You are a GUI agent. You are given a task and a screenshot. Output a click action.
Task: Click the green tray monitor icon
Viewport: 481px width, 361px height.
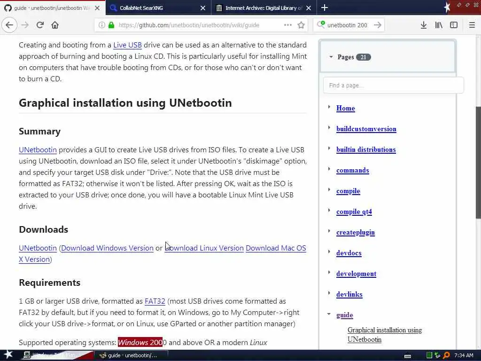(x=429, y=355)
